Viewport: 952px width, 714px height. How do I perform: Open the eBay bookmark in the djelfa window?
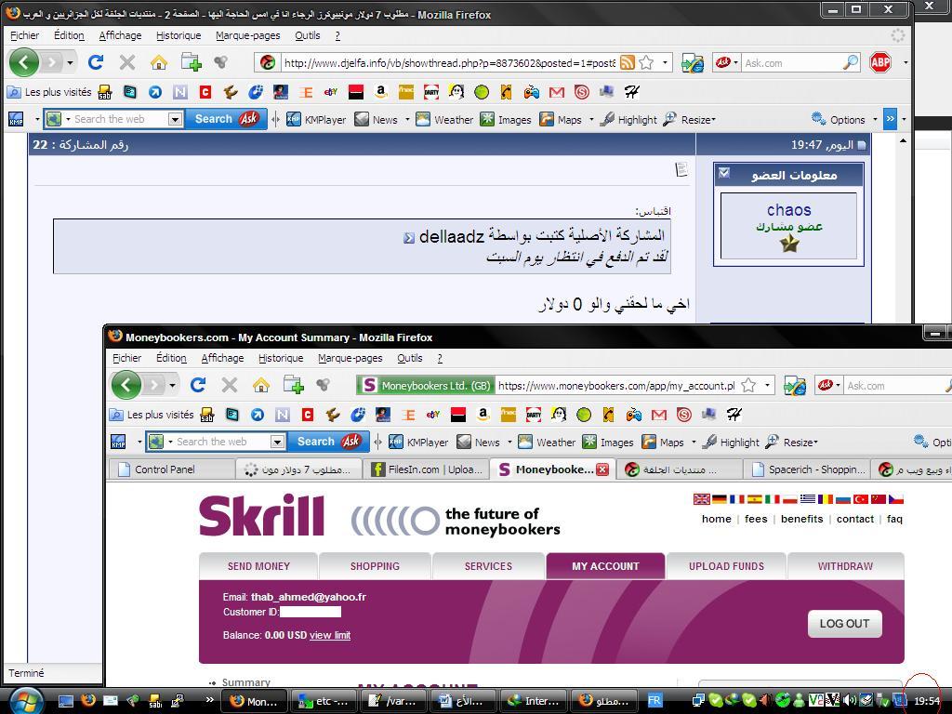tap(331, 92)
